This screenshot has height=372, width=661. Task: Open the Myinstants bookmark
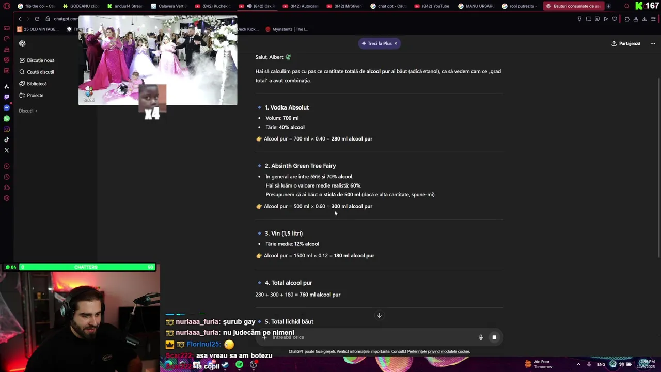coord(287,29)
